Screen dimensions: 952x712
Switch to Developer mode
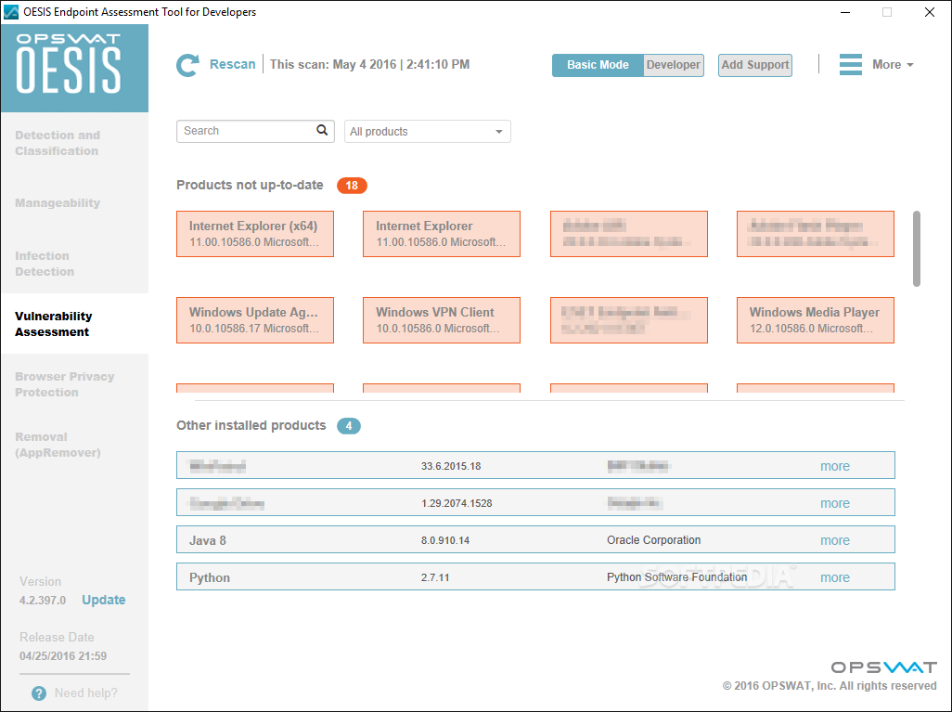pos(673,65)
